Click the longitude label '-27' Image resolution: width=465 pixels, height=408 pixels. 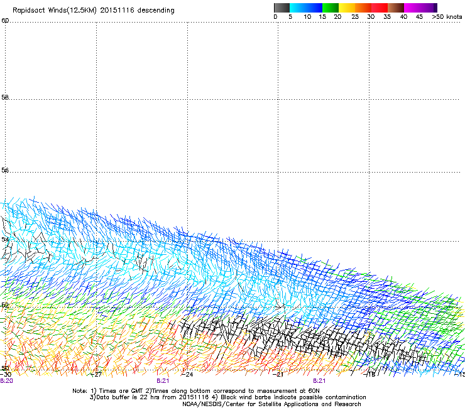pyautogui.click(x=96, y=375)
